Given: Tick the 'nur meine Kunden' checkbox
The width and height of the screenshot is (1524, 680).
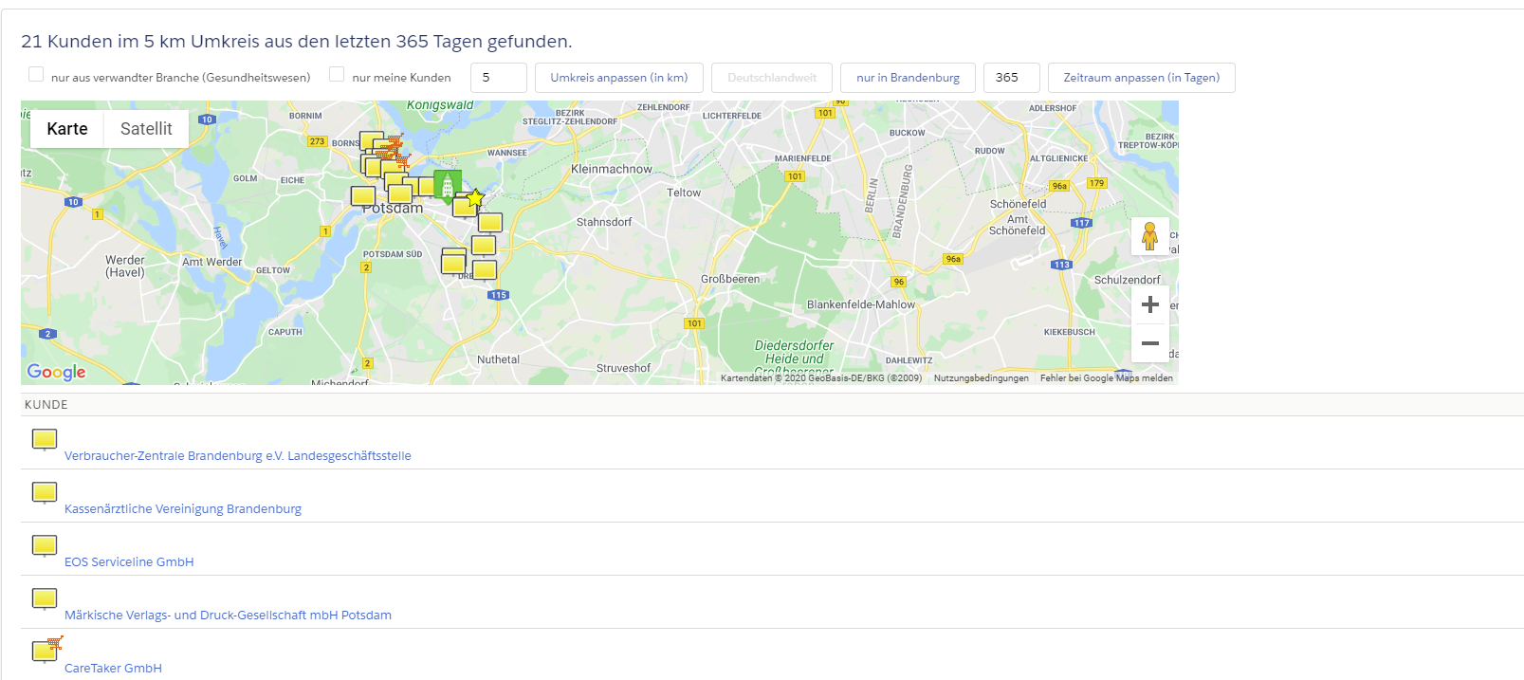Looking at the screenshot, I should [x=337, y=74].
